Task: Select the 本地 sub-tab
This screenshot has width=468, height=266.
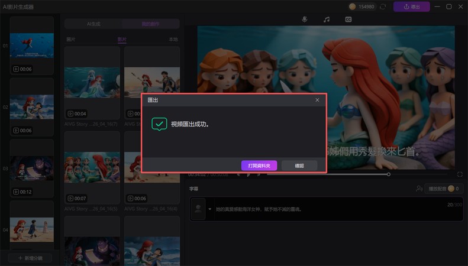Action: pos(173,40)
